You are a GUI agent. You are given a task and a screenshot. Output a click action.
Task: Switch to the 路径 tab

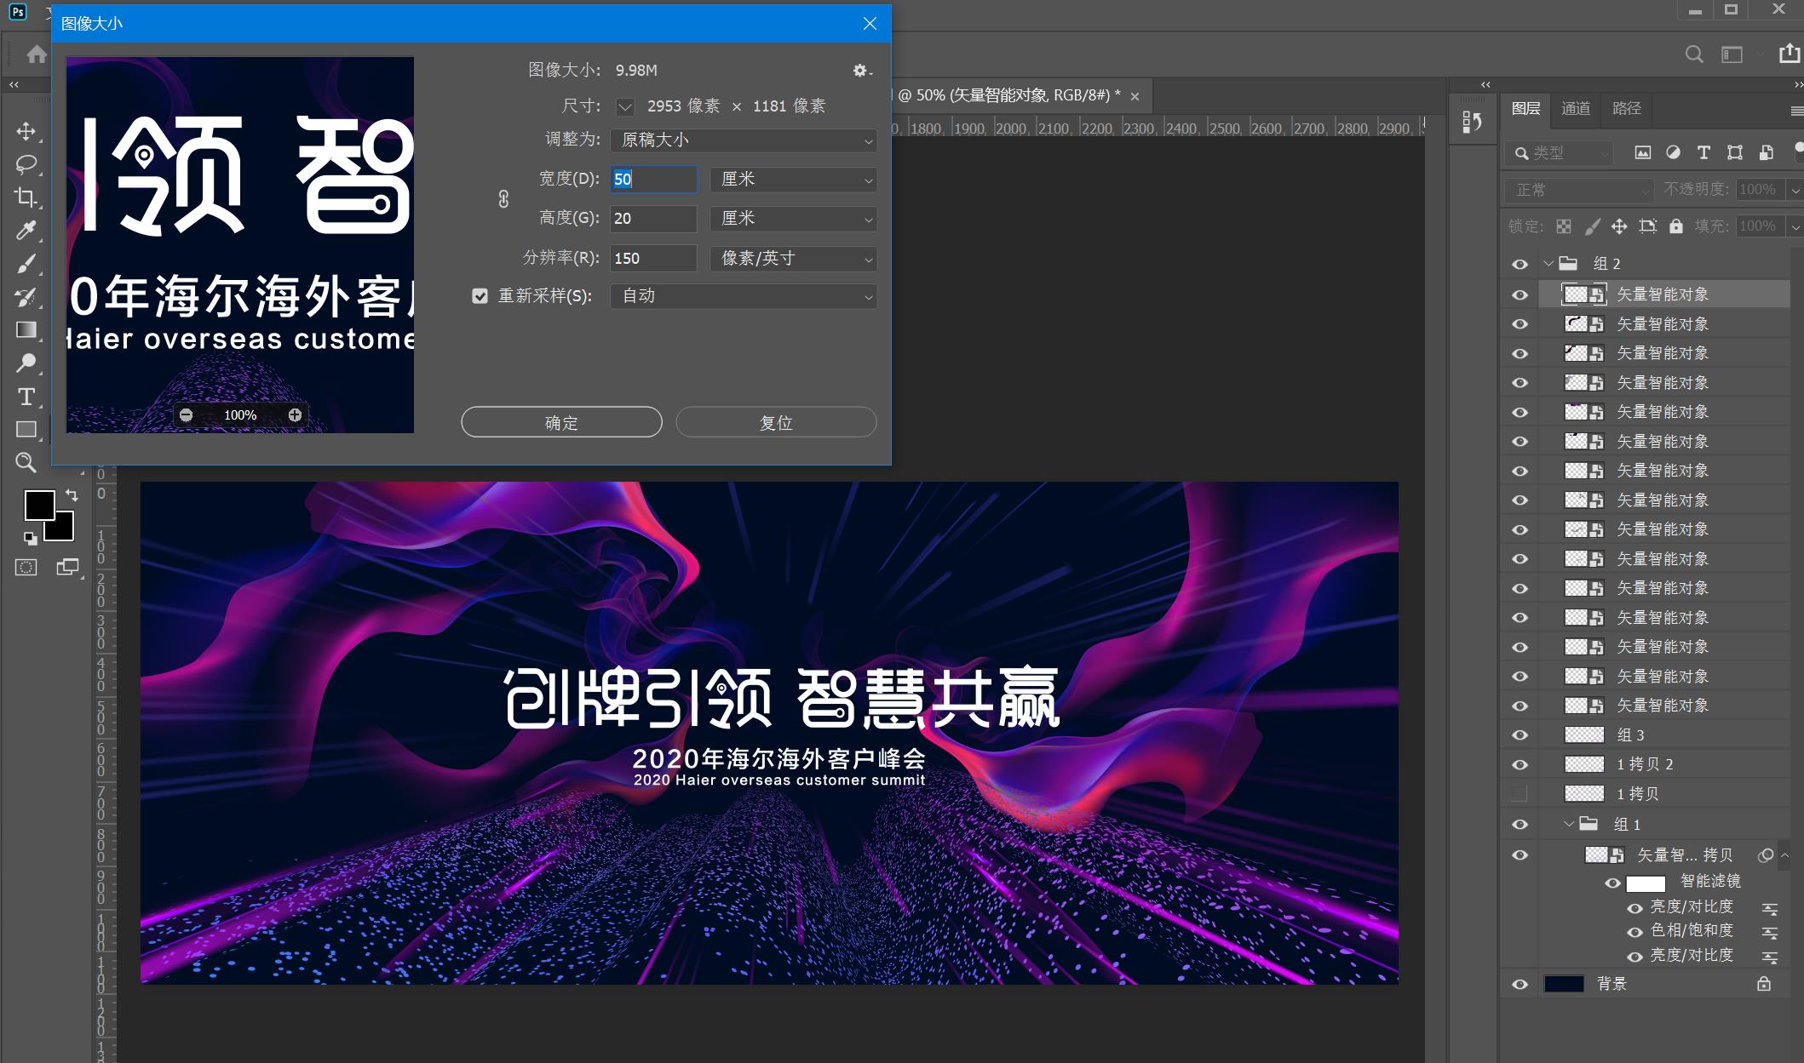tap(1627, 108)
